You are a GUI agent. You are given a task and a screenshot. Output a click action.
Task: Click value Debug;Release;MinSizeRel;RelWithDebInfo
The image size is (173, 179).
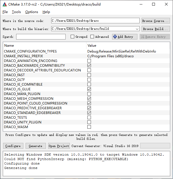[122, 51]
